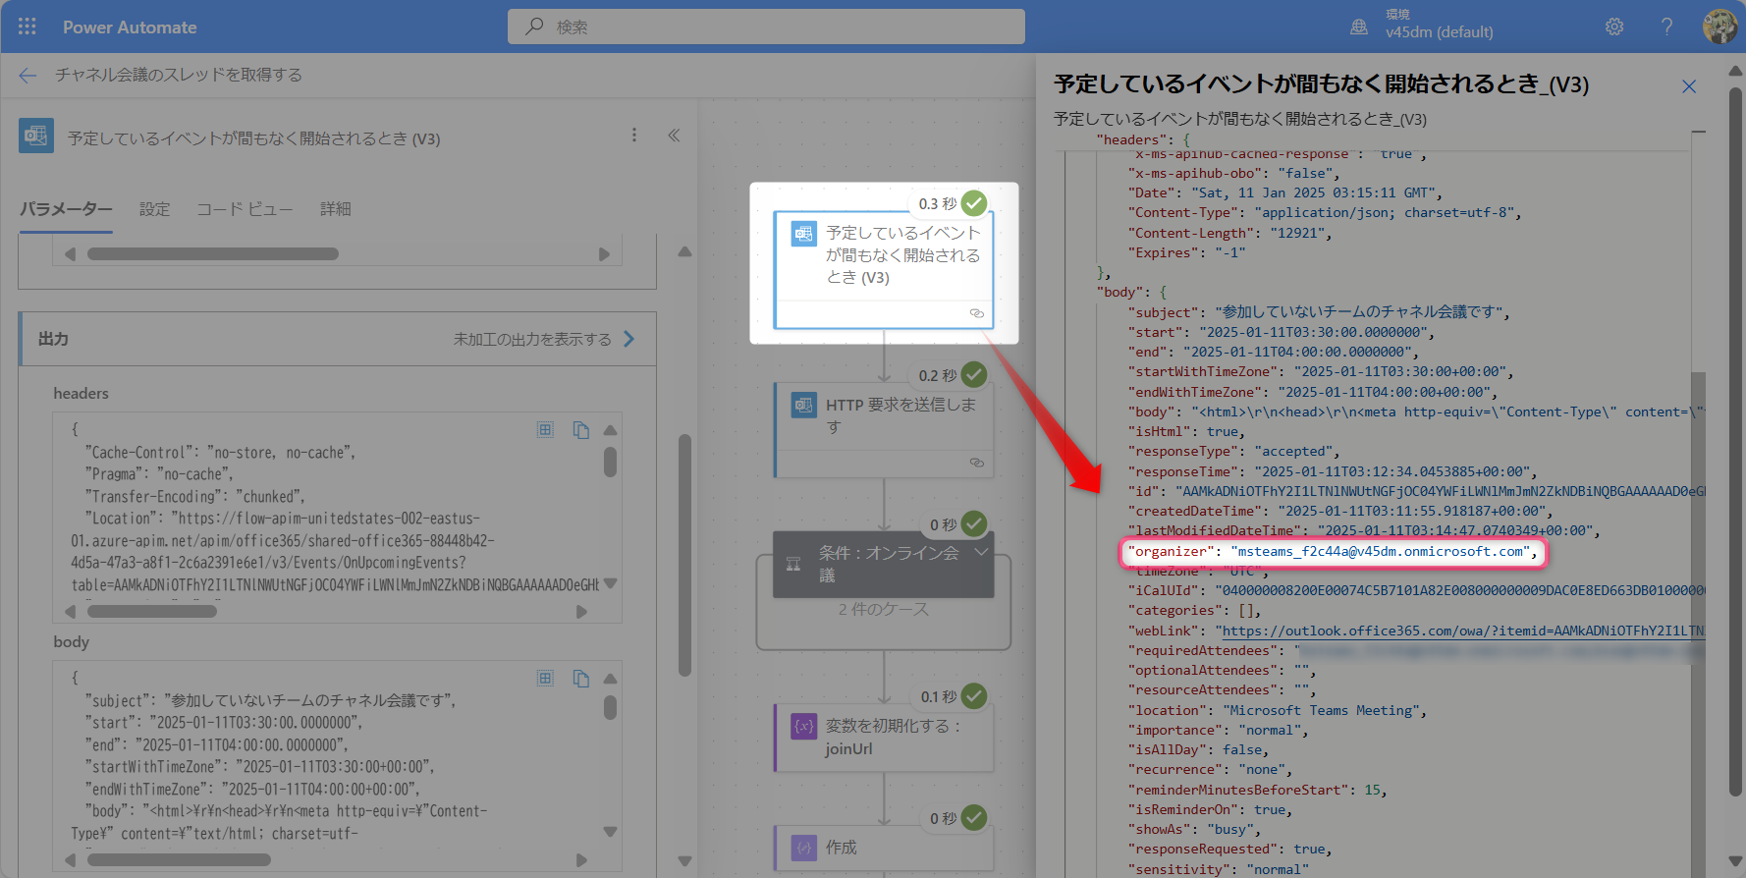Viewport: 1746px width, 878px height.
Task: Expand the body output viewer icon
Action: coord(546,679)
